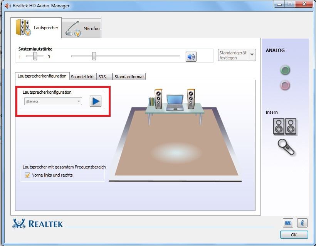Click the laptop in the room diagram

point(175,103)
